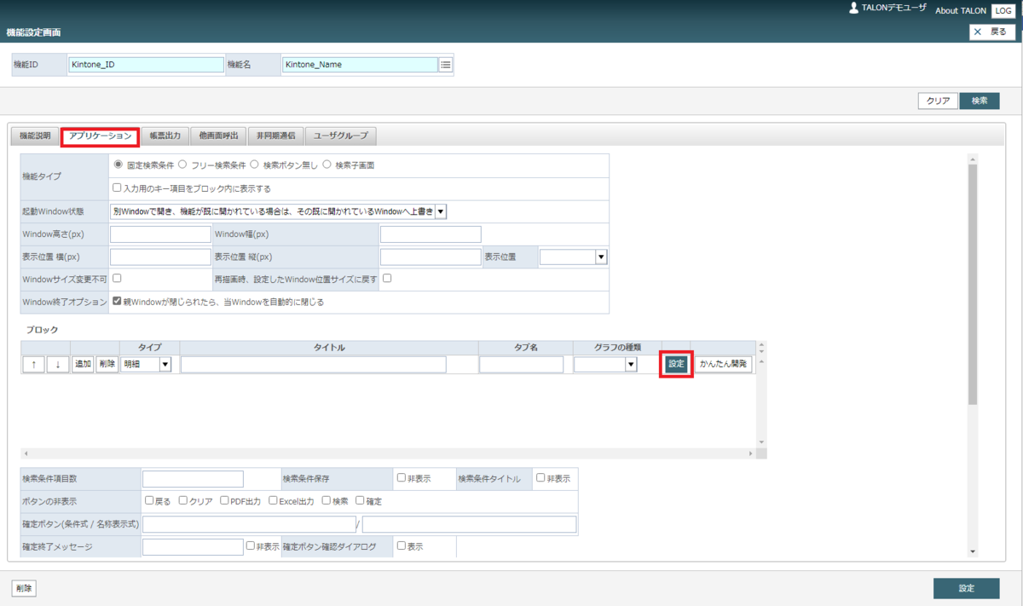
Task: Click the クリア button
Action: [x=938, y=101]
